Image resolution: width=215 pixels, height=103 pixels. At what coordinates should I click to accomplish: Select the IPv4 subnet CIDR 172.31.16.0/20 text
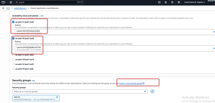coord(29,50)
